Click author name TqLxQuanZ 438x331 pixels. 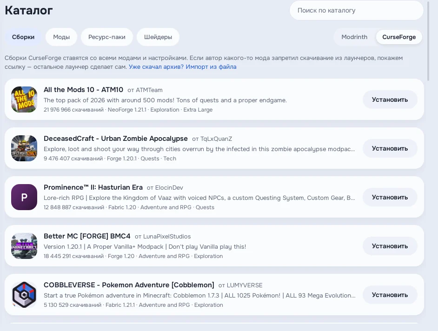(216, 139)
